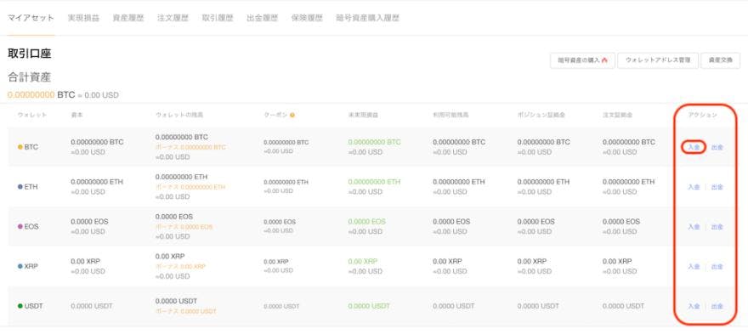Switch to the 暗号資産購入履歴 tab
Image resolution: width=748 pixels, height=334 pixels.
(367, 18)
